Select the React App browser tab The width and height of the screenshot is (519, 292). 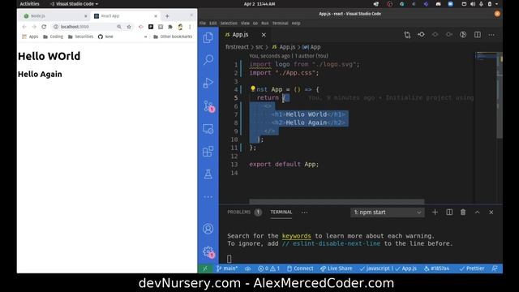[x=125, y=16]
